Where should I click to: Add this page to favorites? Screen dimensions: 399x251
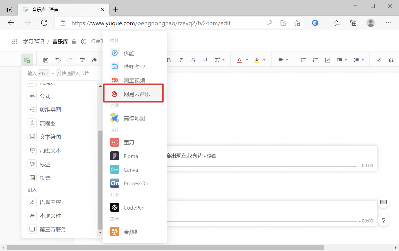click(297, 23)
